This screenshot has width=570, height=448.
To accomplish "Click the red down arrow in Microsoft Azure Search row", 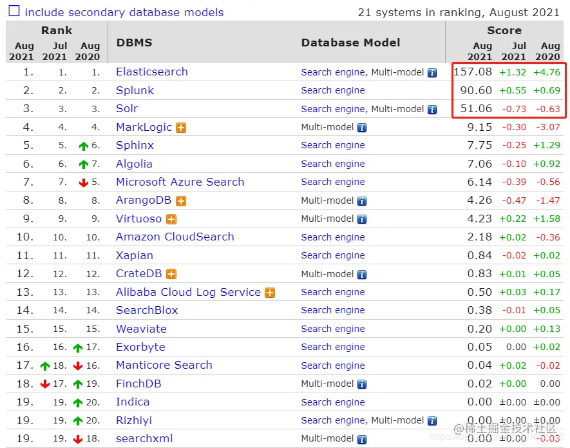I will click(84, 182).
